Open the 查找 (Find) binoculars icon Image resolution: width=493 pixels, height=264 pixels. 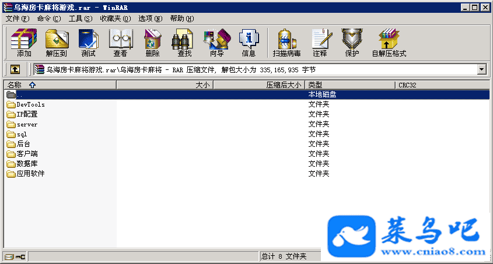click(x=184, y=43)
